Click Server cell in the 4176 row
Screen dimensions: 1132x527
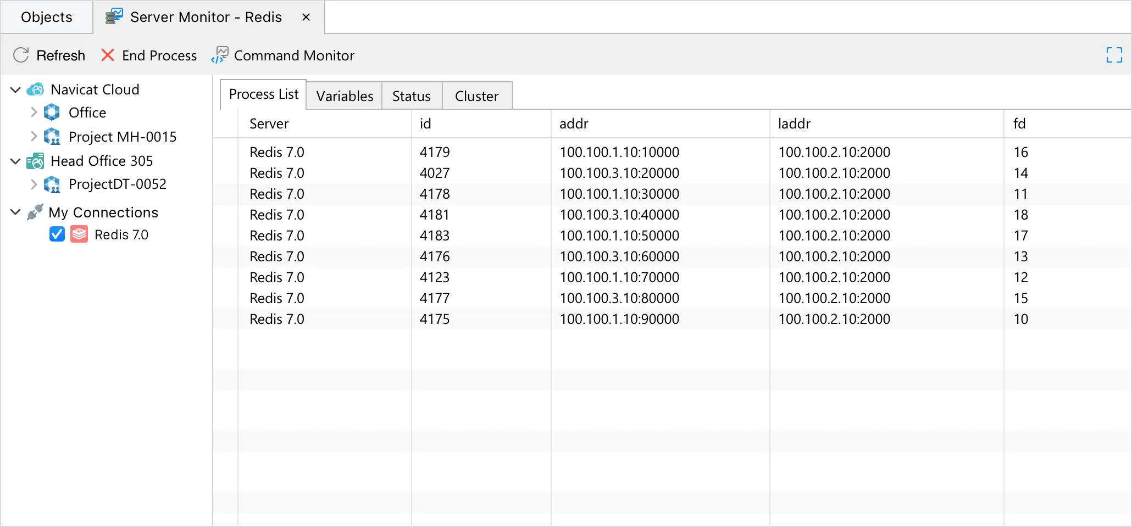click(277, 256)
